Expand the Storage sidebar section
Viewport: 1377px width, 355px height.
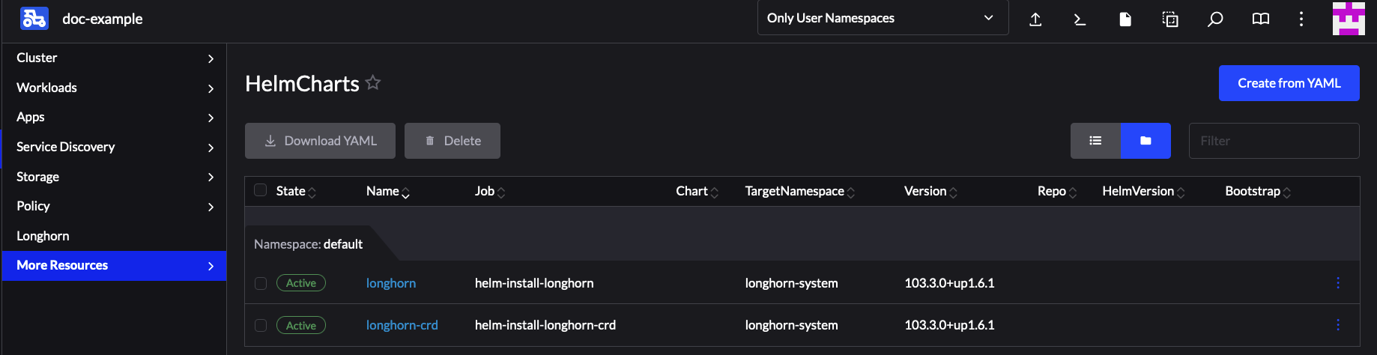point(114,177)
